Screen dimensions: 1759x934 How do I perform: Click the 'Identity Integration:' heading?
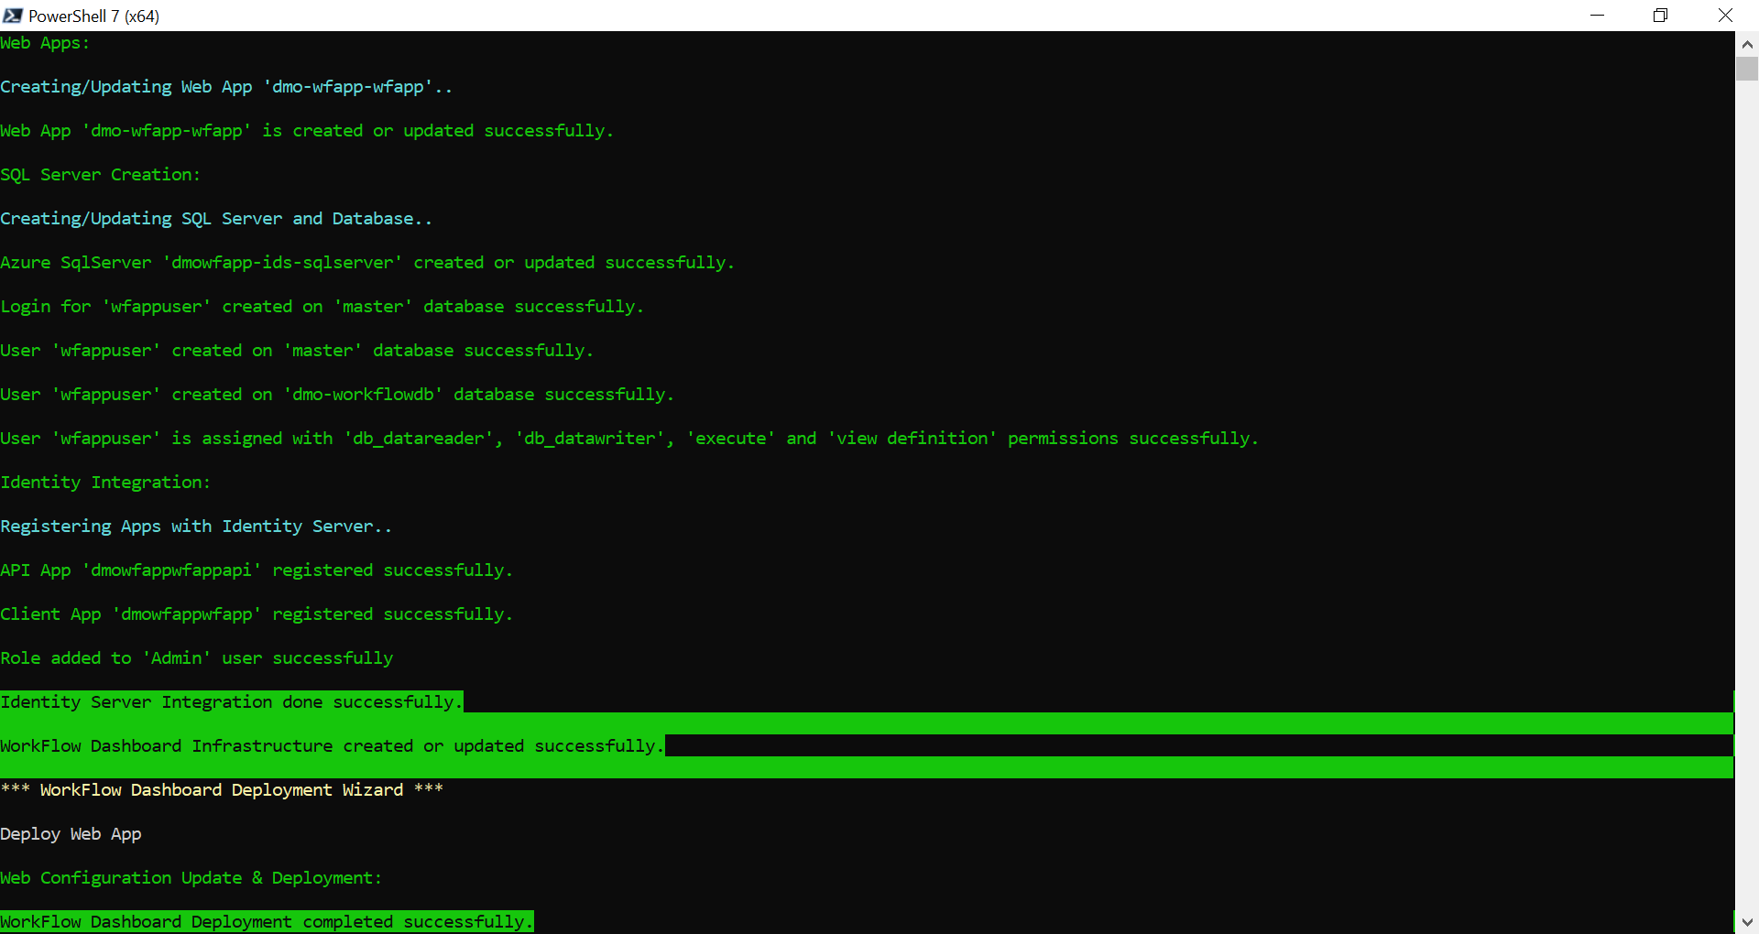pos(105,483)
